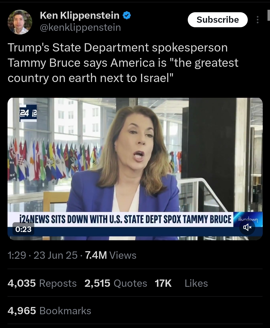Click the scrollbar marker at top right
Viewport: 270px width, 328px height.
coord(268,15)
